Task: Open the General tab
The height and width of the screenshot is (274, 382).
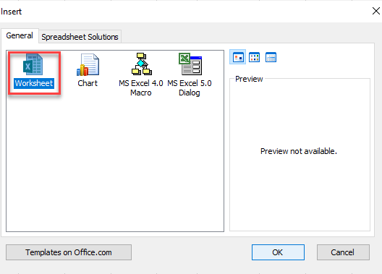Action: coord(20,35)
